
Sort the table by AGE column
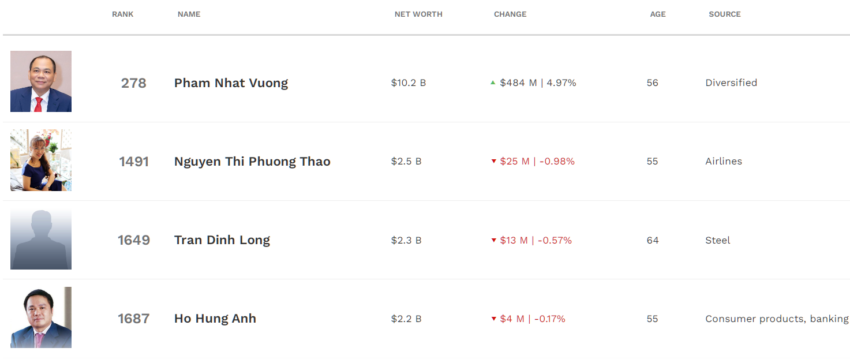tap(658, 14)
